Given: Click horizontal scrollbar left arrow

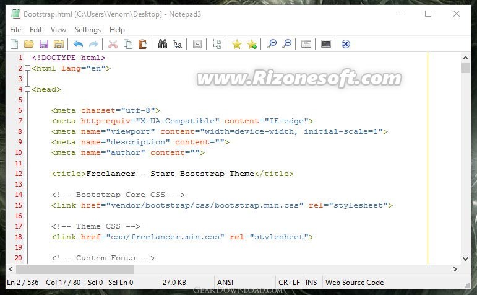Looking at the screenshot, I should pos(11,269).
